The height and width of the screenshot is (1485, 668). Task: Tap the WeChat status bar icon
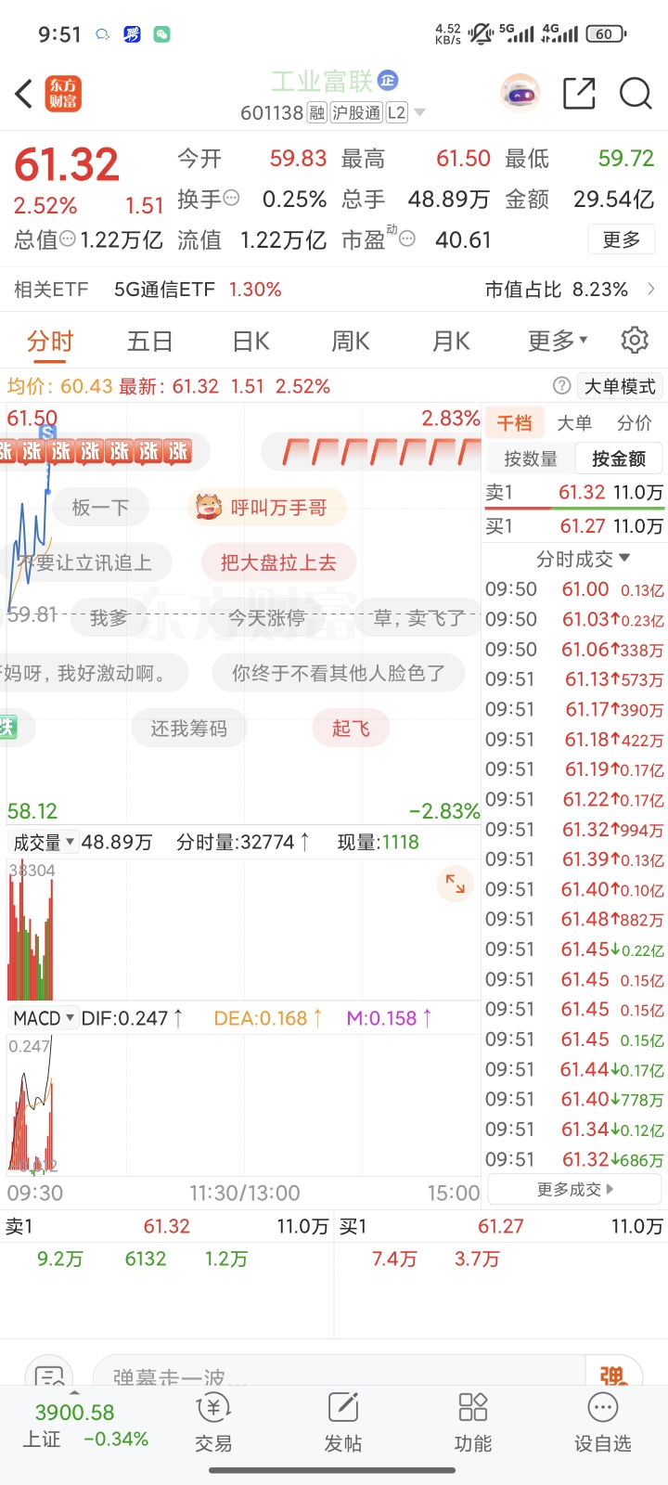pyautogui.click(x=161, y=34)
